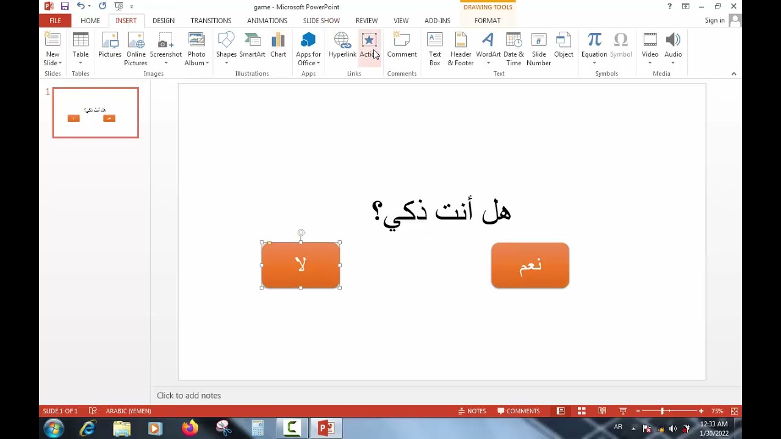The image size is (781, 439).
Task: Open Apps for Office dropdown
Action: pyautogui.click(x=308, y=59)
